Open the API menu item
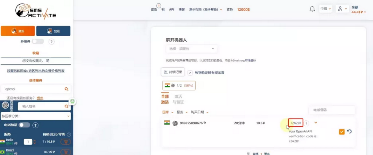The width and height of the screenshot is (373, 155). pyautogui.click(x=172, y=9)
